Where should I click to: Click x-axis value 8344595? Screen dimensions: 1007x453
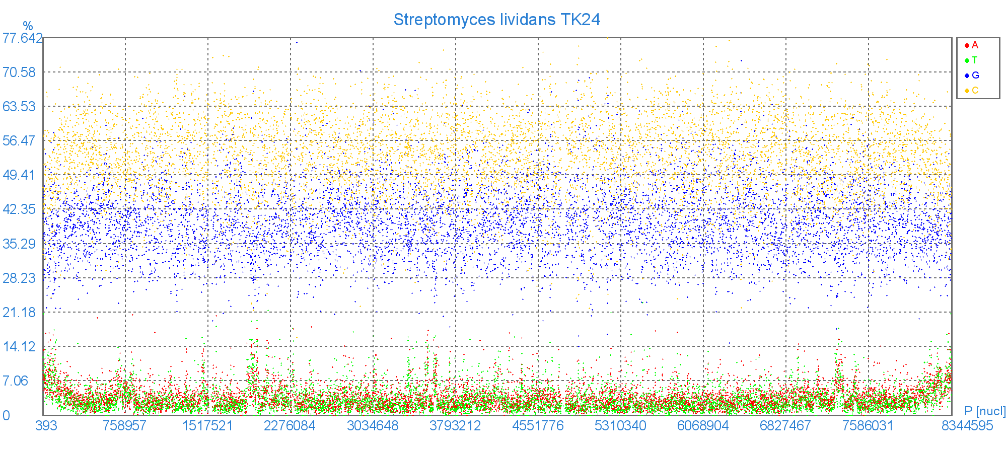[967, 426]
